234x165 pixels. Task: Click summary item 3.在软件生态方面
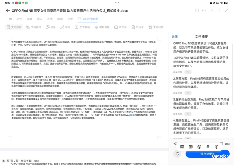click(x=201, y=104)
